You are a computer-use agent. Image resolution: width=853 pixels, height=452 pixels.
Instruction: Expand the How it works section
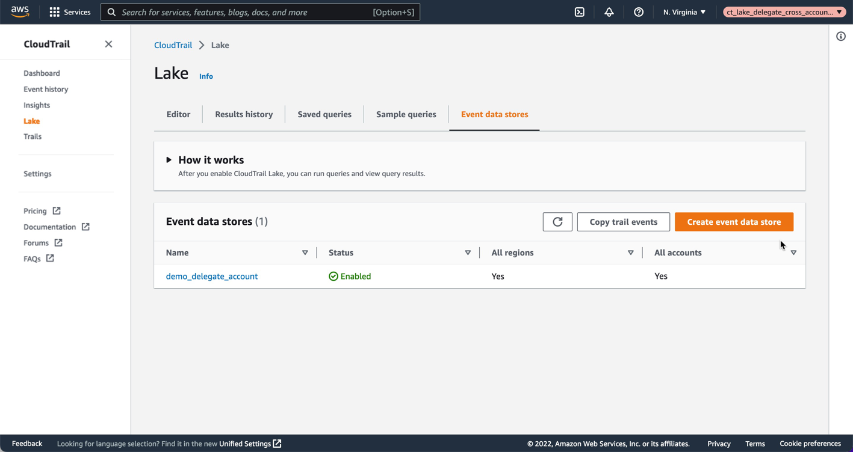(169, 159)
